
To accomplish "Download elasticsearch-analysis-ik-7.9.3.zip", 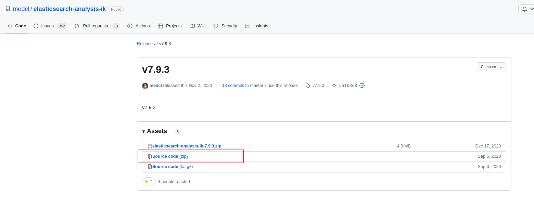I will click(x=187, y=146).
